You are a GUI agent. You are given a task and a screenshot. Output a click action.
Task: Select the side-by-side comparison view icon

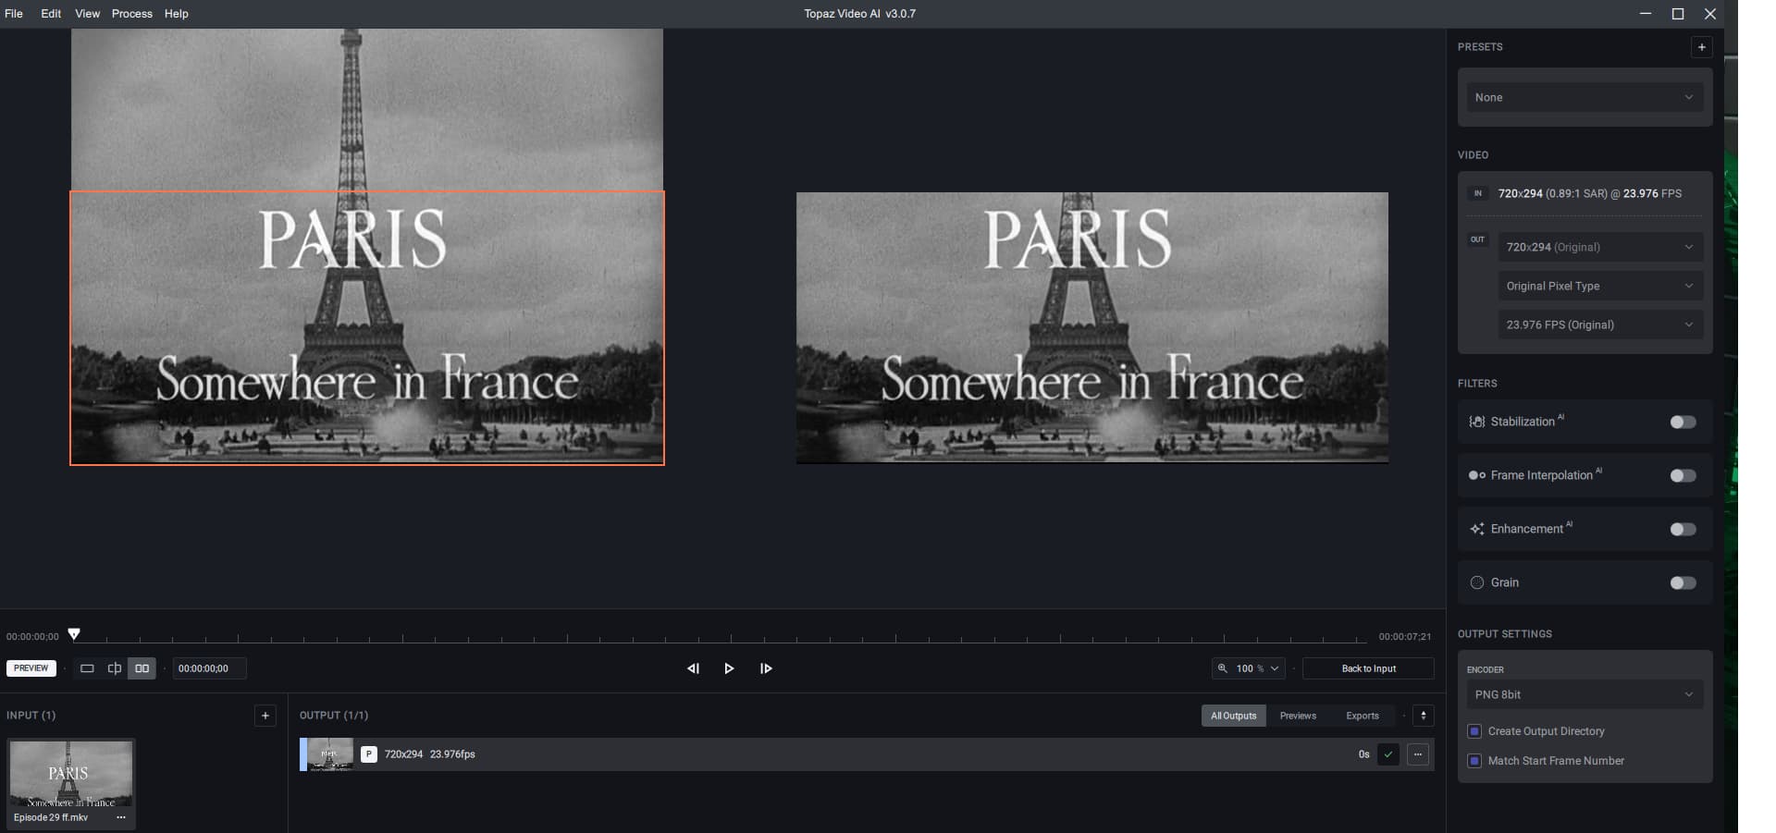coord(142,668)
